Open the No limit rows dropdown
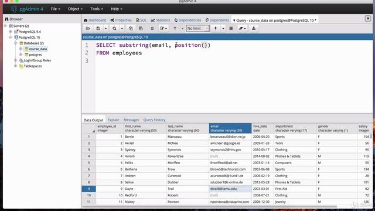Viewport: 375px width, 211px height. [197, 29]
